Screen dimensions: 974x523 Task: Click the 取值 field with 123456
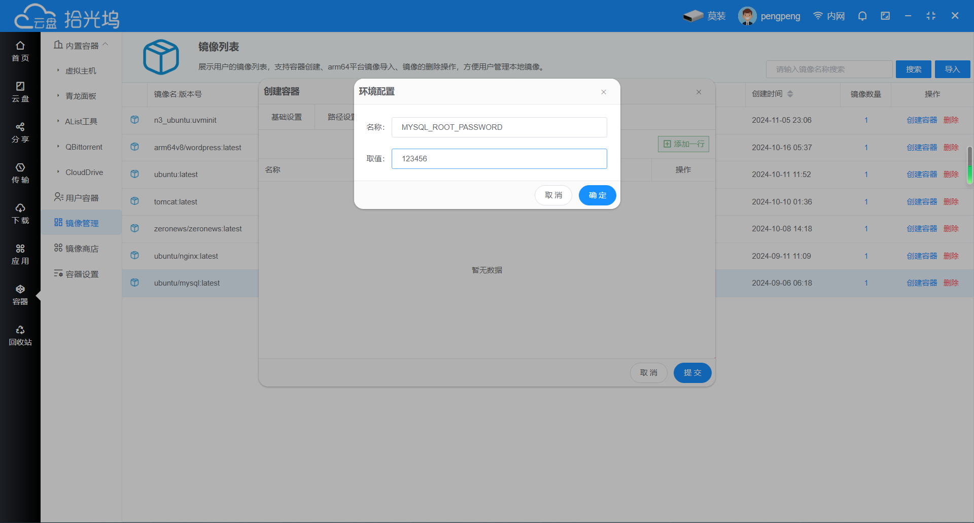pyautogui.click(x=499, y=159)
